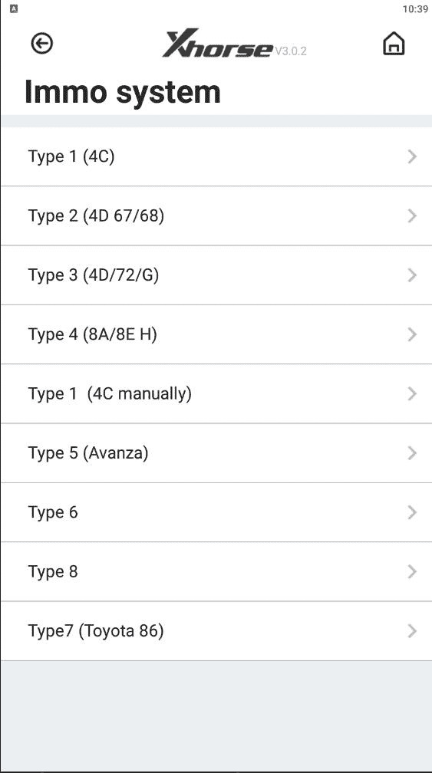432x773 pixels.
Task: Select Type 1 (4C) immo system
Action: (x=216, y=156)
